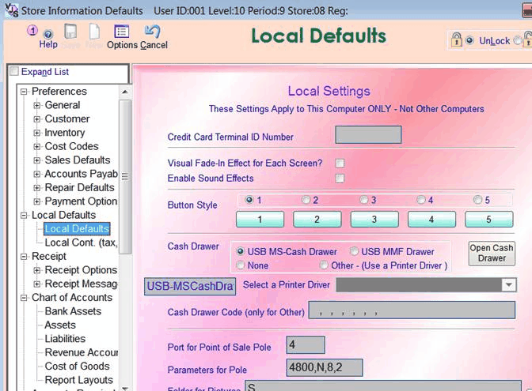Open Help from the toolbar
This screenshot has width=532, height=391.
(x=48, y=38)
